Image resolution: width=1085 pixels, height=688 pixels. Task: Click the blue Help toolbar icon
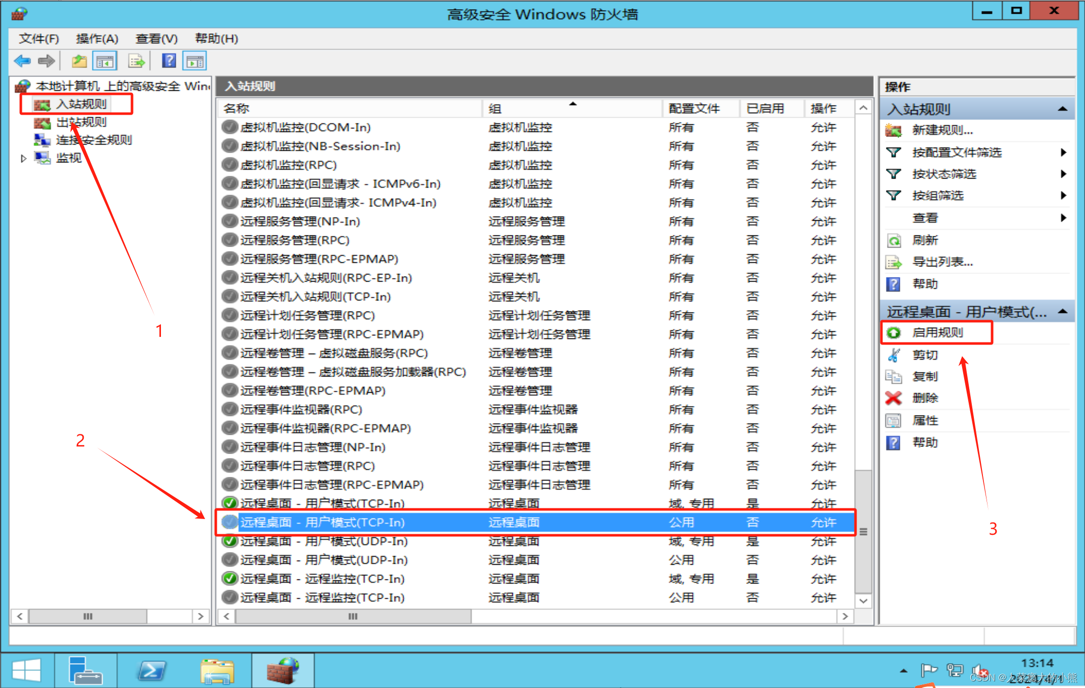[169, 61]
